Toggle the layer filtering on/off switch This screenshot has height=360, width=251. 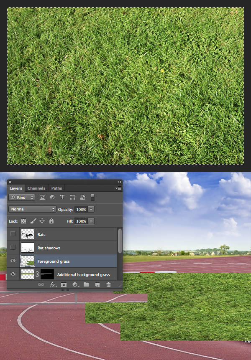92,198
